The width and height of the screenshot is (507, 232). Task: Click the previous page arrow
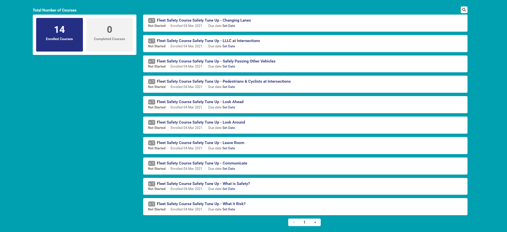[x=294, y=222]
